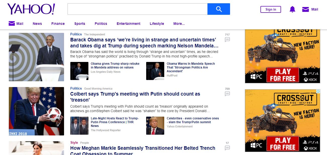Click the Yahoo logo
This screenshot has width=327, height=155.
(31, 9)
